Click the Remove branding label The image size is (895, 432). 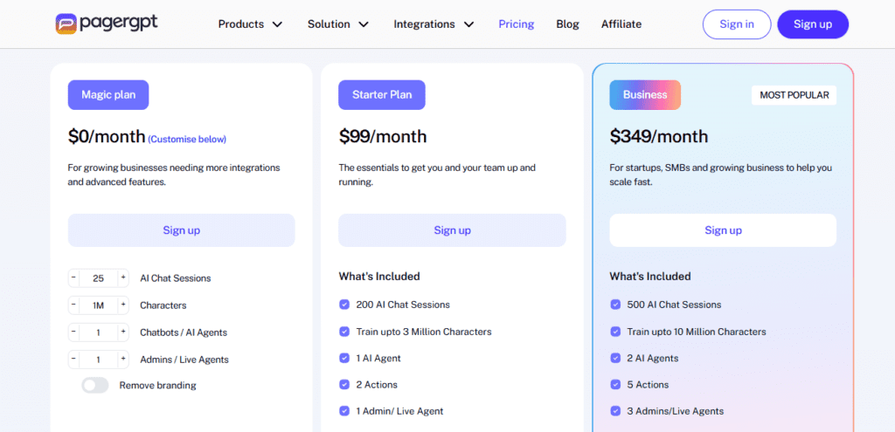[157, 385]
